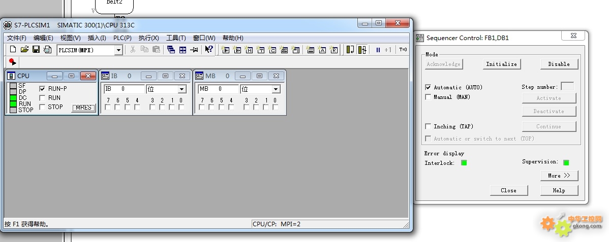
Task: Click the MB 0 address field
Action: coord(218,89)
